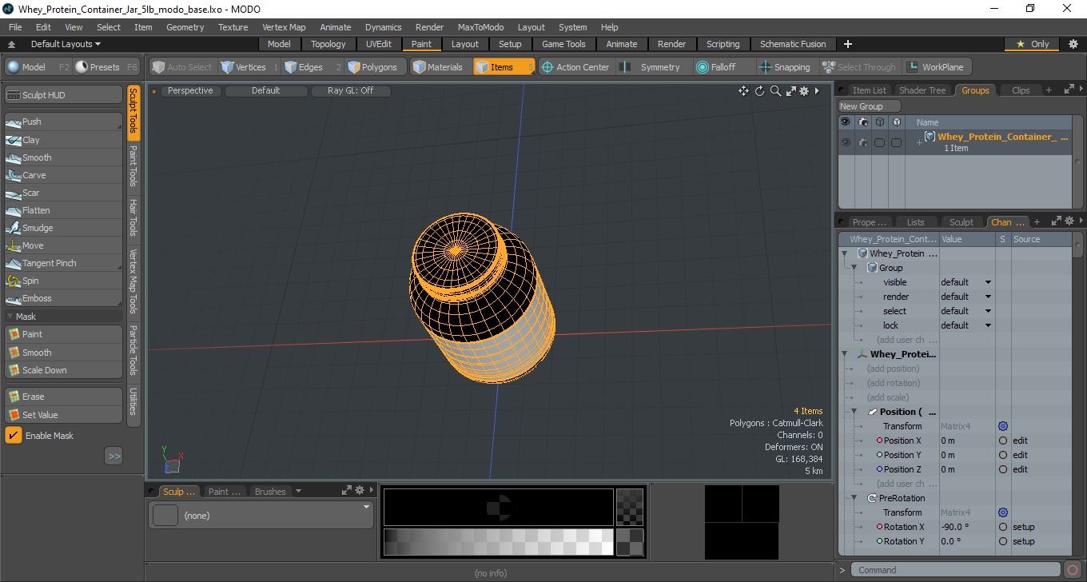Open the render channel default dropdown
This screenshot has height=582, width=1087.
966,297
